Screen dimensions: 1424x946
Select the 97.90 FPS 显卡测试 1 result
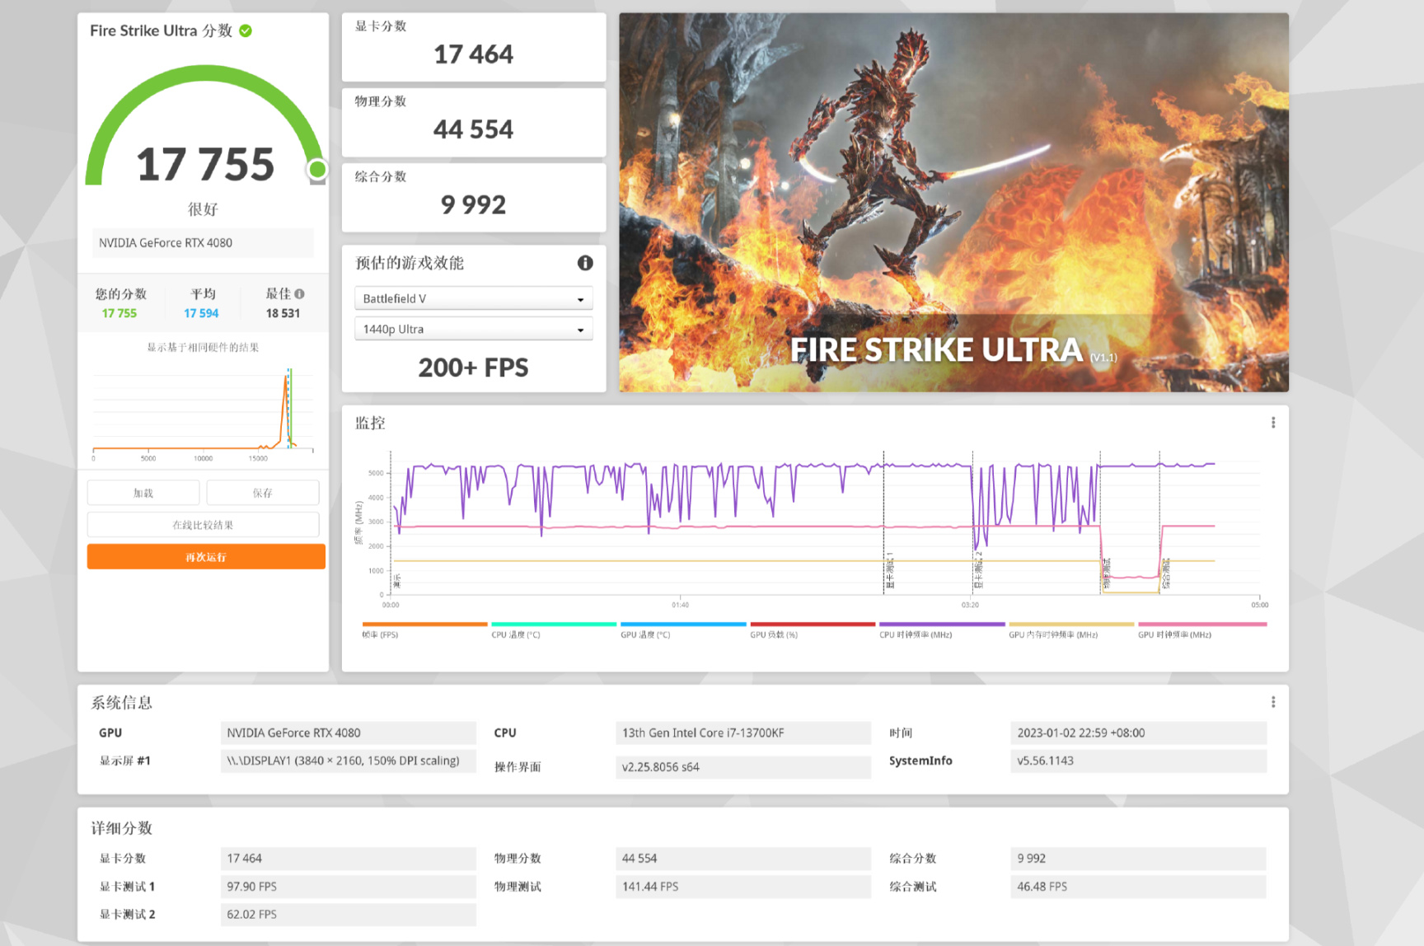[x=348, y=887]
